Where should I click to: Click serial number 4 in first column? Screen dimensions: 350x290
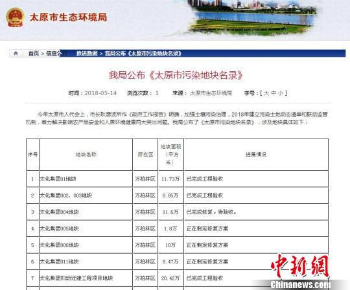coord(32,229)
